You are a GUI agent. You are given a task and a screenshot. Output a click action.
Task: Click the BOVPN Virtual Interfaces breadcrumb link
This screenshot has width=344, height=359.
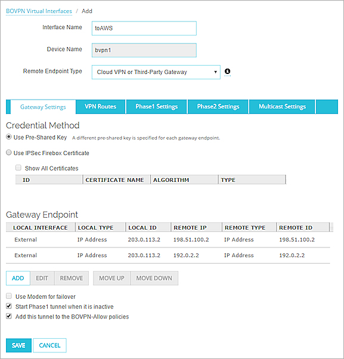[x=39, y=11]
